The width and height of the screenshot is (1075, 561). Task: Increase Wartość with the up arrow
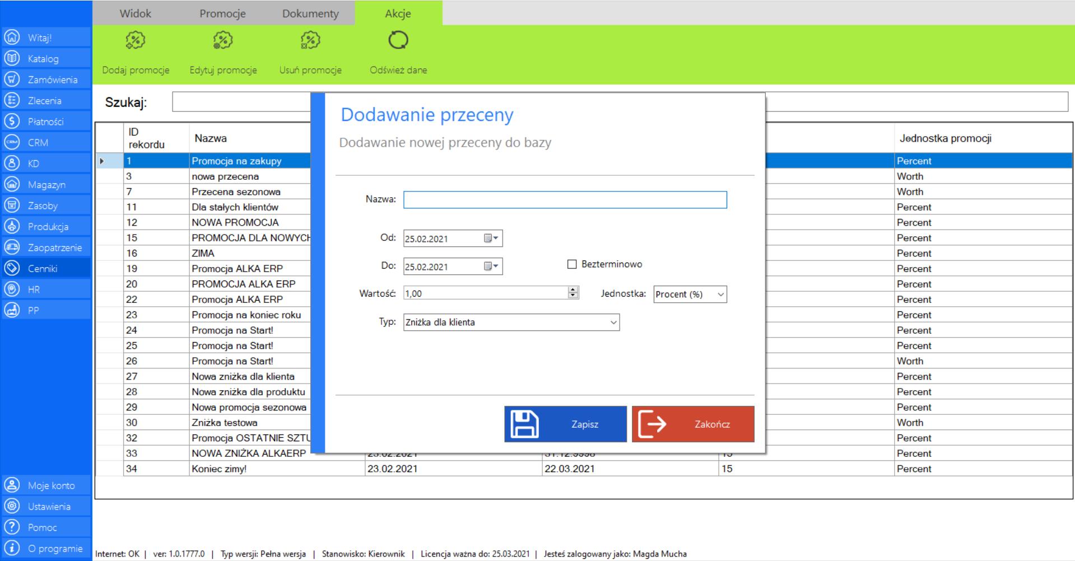click(573, 289)
